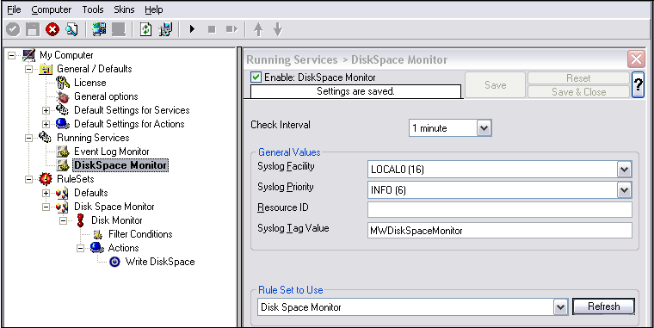The image size is (654, 328).
Task: Collapse the Disk Monitor rule node
Action: [64, 220]
